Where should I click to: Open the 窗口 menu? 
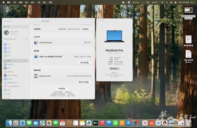(44, 2)
